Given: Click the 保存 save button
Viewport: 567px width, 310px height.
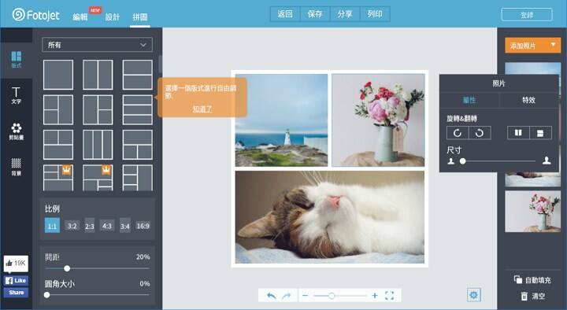Looking at the screenshot, I should pyautogui.click(x=315, y=14).
